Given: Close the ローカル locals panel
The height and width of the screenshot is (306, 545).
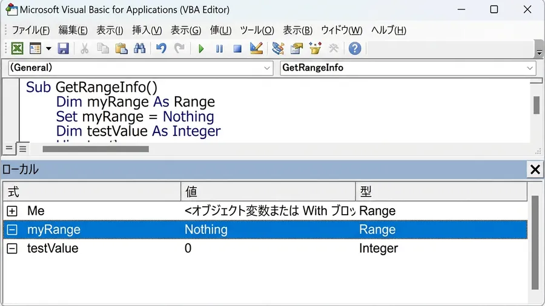Looking at the screenshot, I should tap(535, 170).
